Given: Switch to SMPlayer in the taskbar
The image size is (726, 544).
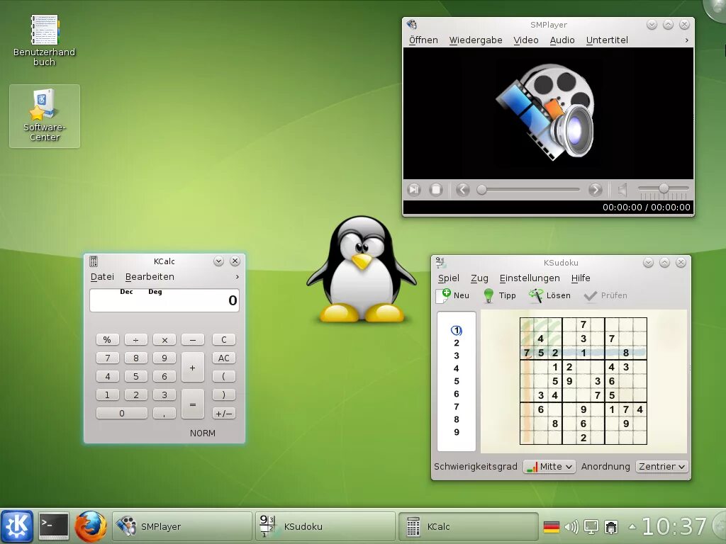Looking at the screenshot, I should coord(182,526).
